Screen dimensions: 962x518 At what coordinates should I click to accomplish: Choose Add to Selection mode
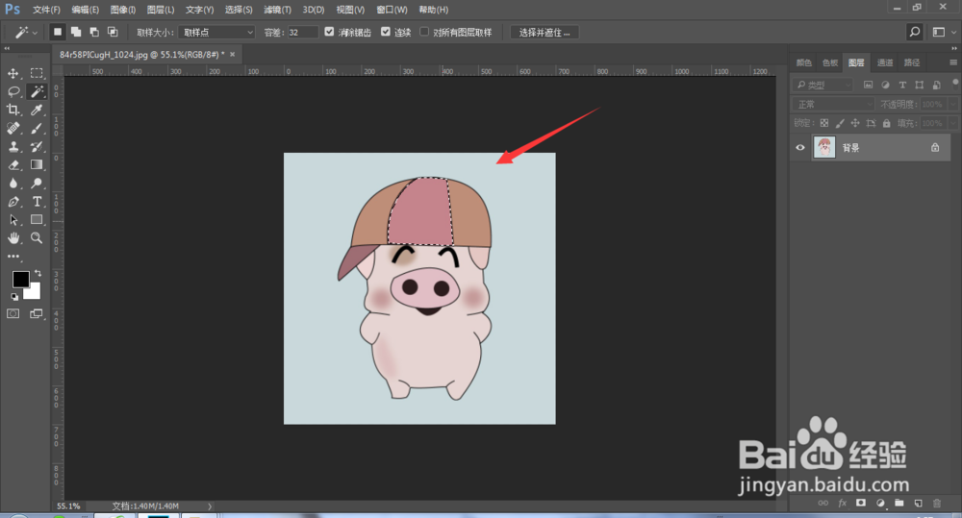pos(75,32)
